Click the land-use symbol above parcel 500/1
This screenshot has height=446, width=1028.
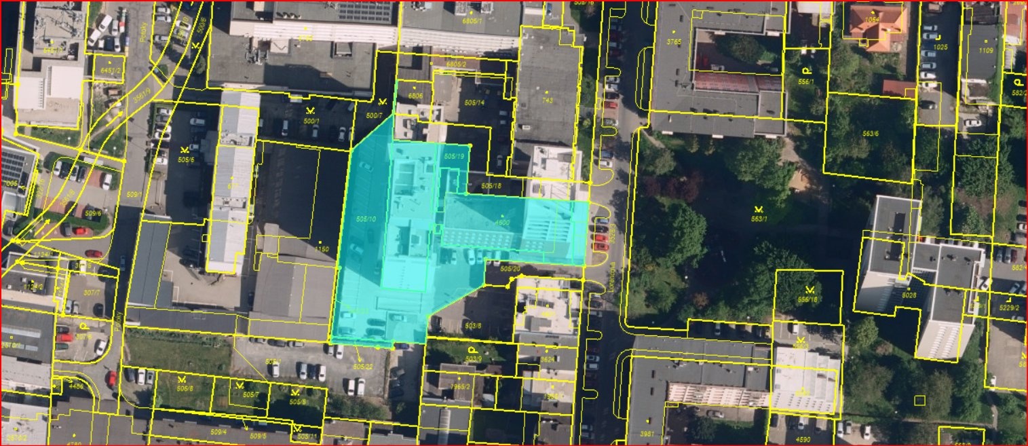coord(311,111)
